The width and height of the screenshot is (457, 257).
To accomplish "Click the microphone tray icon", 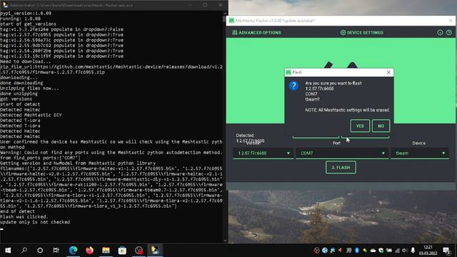I will tap(413, 251).
